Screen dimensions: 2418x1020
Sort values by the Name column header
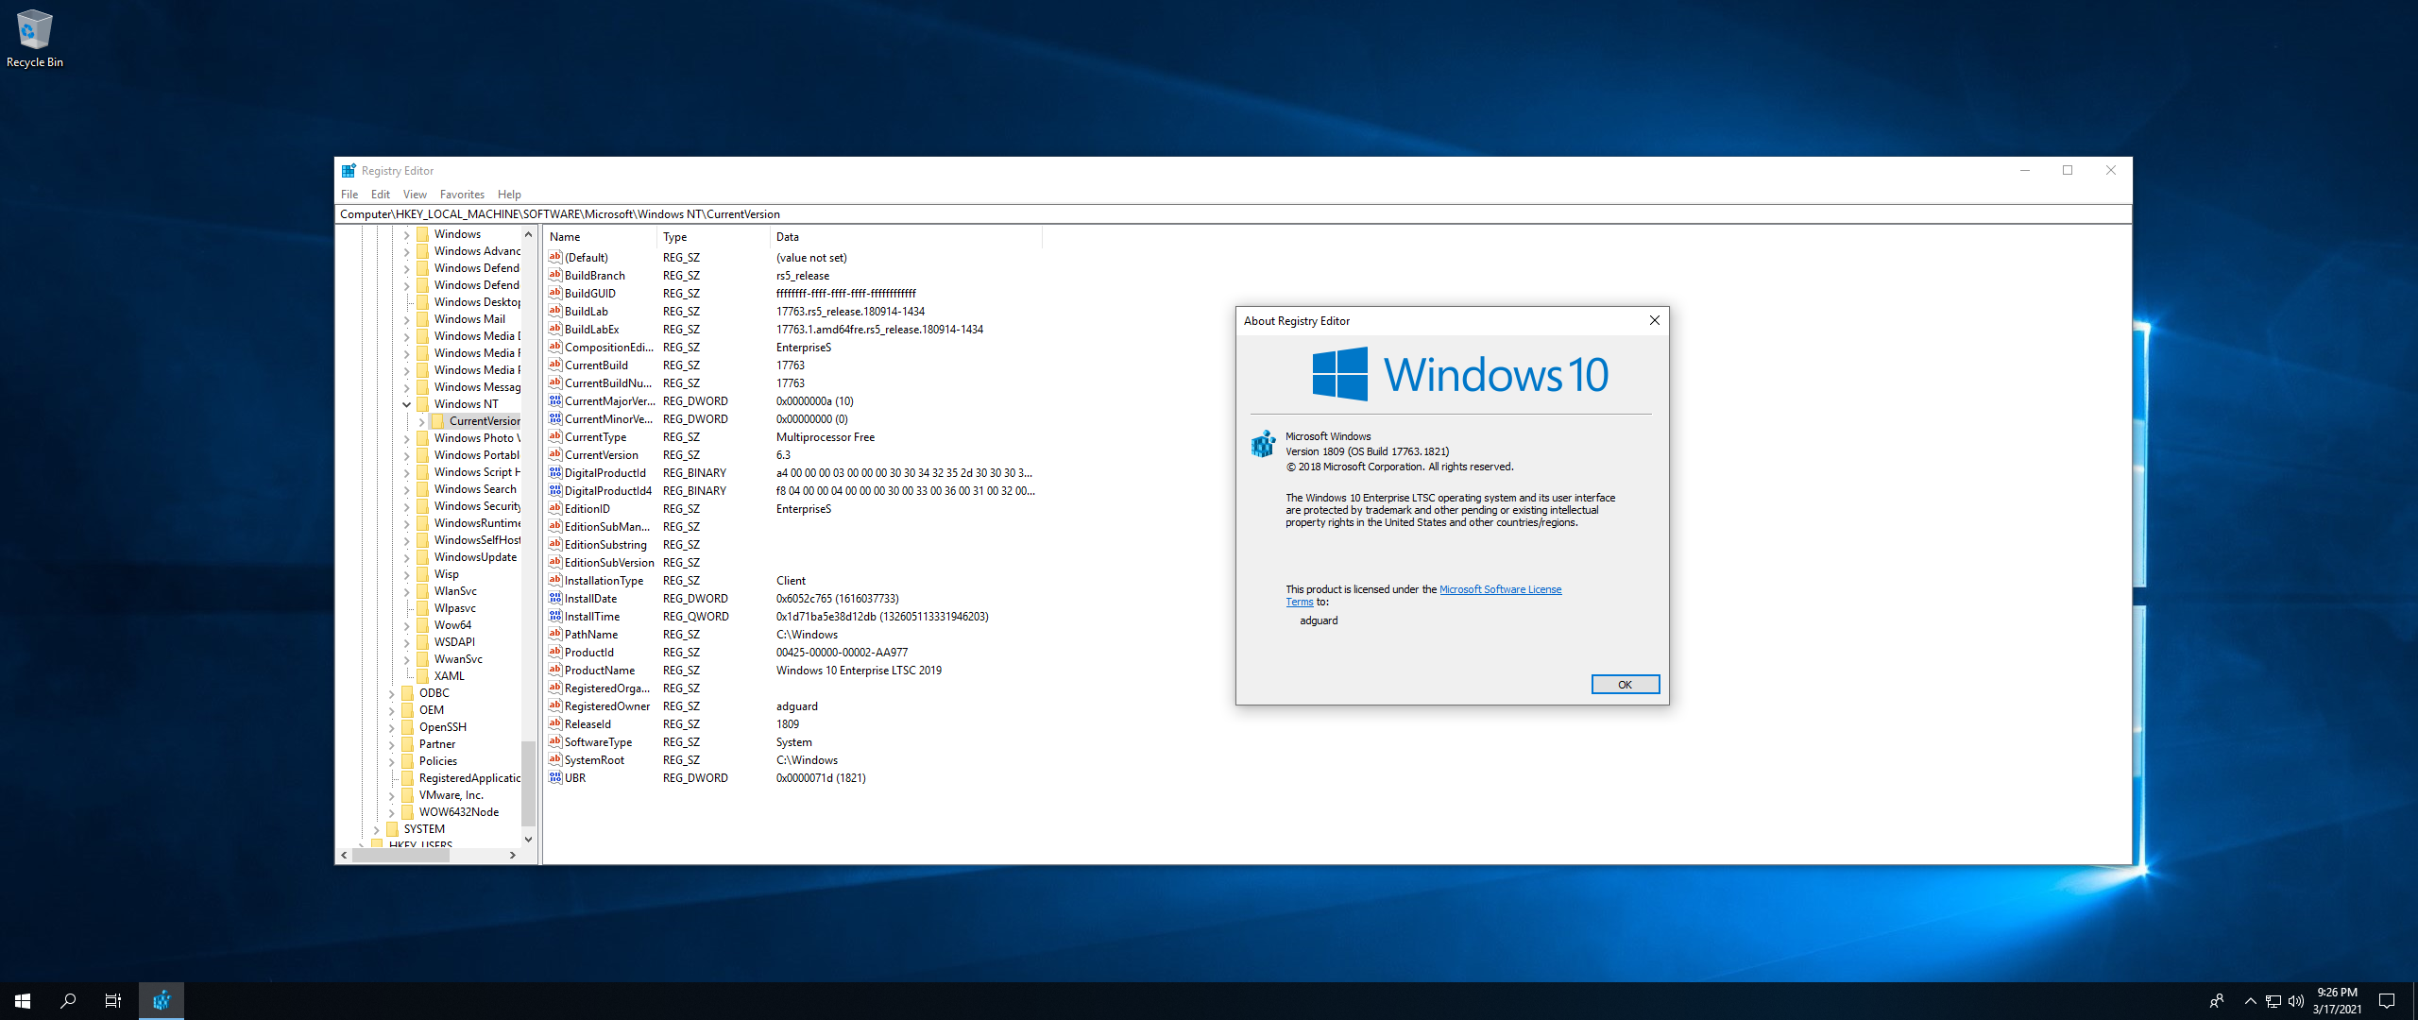coord(601,237)
